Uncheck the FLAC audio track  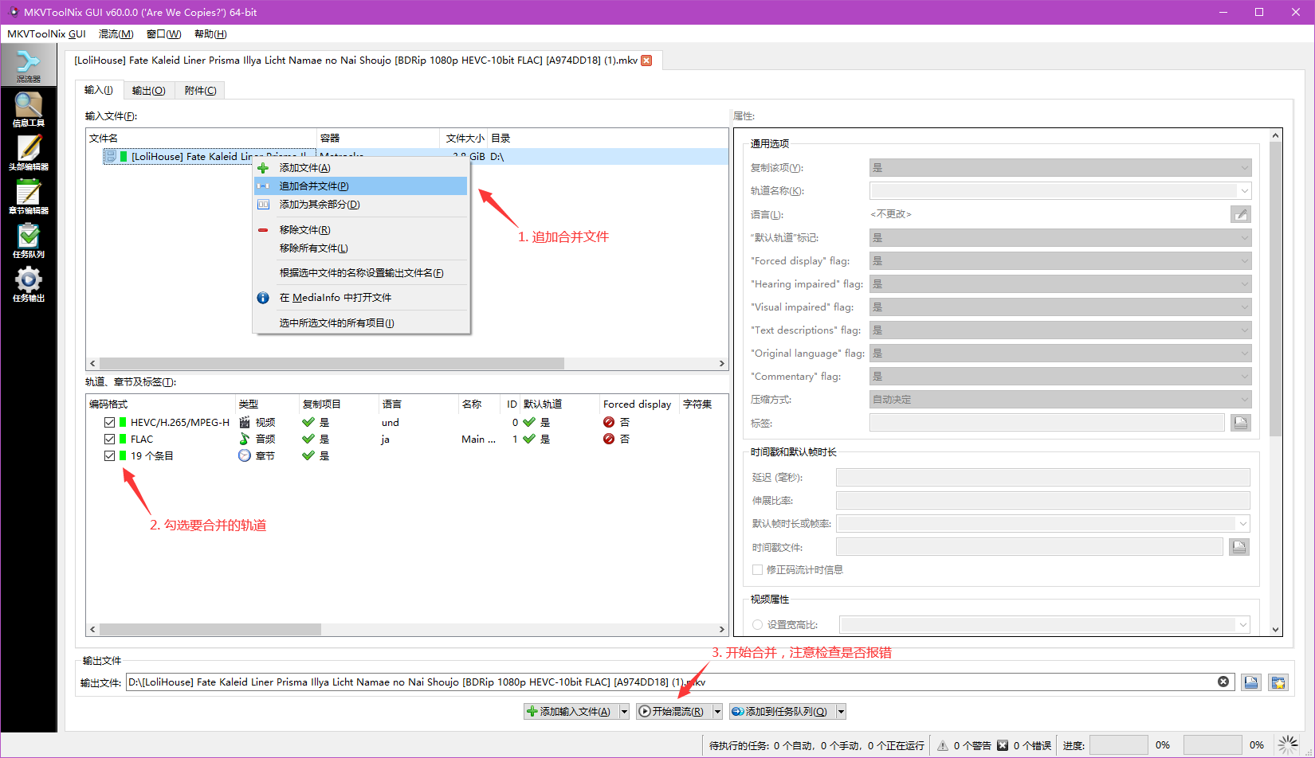click(110, 440)
